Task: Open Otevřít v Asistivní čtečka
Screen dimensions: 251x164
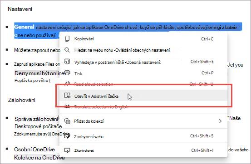Action: (143, 96)
